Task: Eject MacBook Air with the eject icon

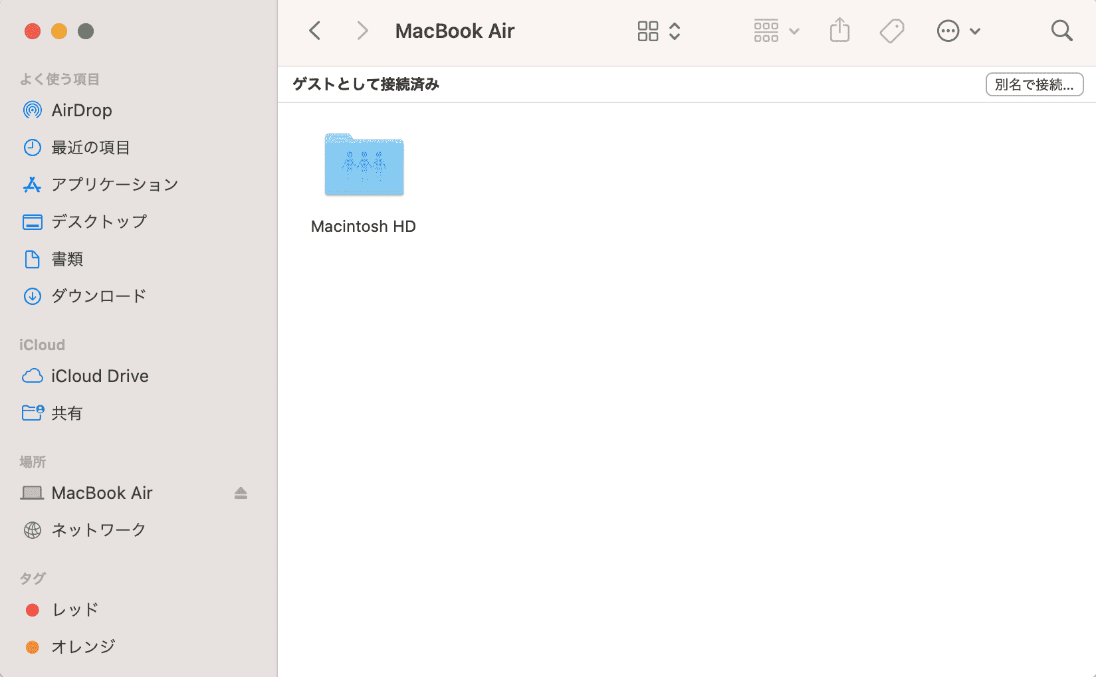Action: point(241,493)
